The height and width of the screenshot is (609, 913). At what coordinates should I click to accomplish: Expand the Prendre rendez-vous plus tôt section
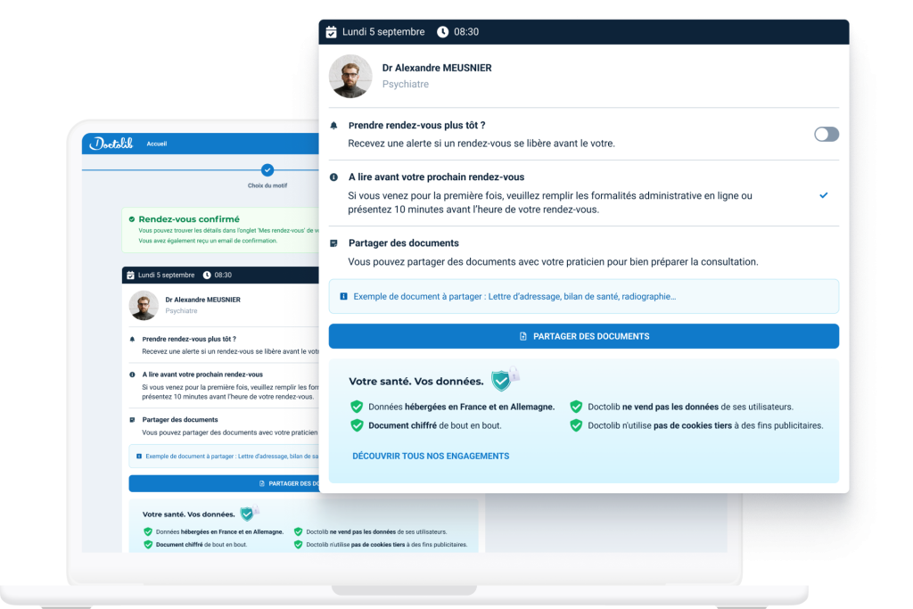tap(416, 126)
